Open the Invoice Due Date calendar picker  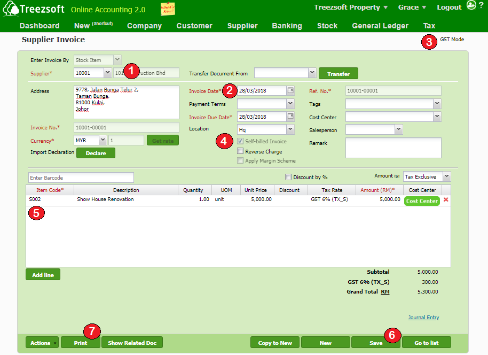tap(290, 117)
